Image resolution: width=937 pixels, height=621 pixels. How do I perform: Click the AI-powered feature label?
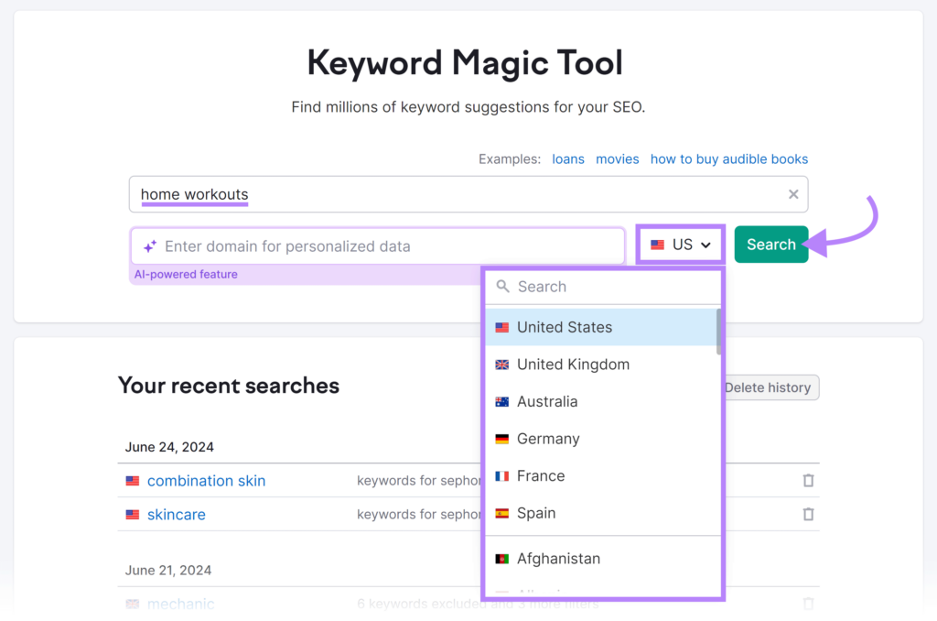click(186, 274)
